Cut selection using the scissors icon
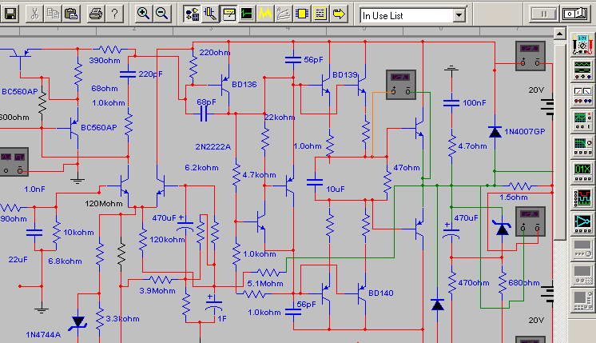This screenshot has width=596, height=343. pyautogui.click(x=34, y=14)
